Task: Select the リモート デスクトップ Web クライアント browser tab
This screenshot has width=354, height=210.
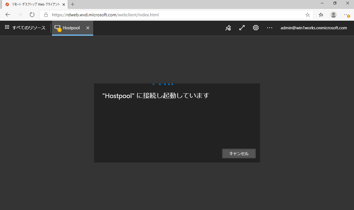Action: point(35,4)
